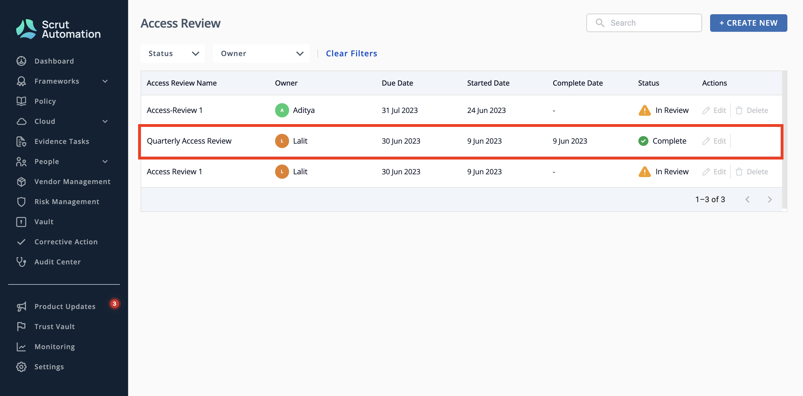The width and height of the screenshot is (803, 396).
Task: Click the People icon in sidebar
Action: pos(21,162)
